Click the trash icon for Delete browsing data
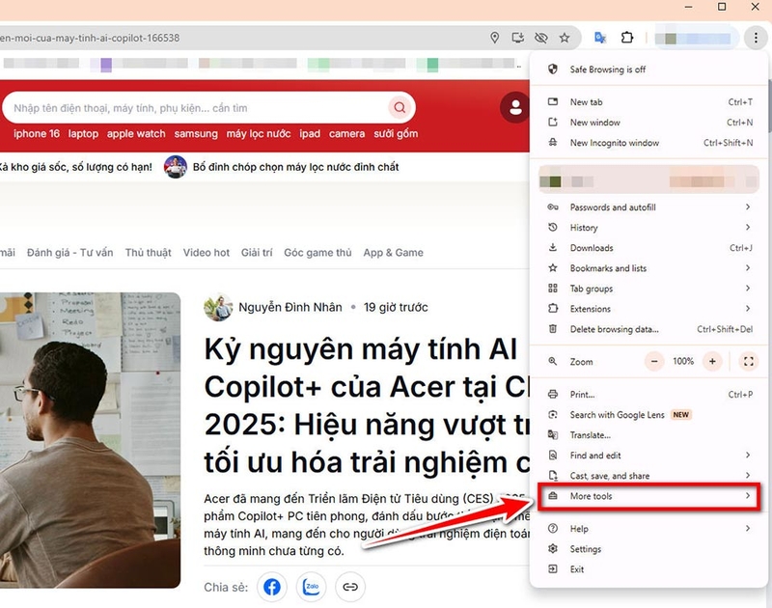 click(553, 329)
